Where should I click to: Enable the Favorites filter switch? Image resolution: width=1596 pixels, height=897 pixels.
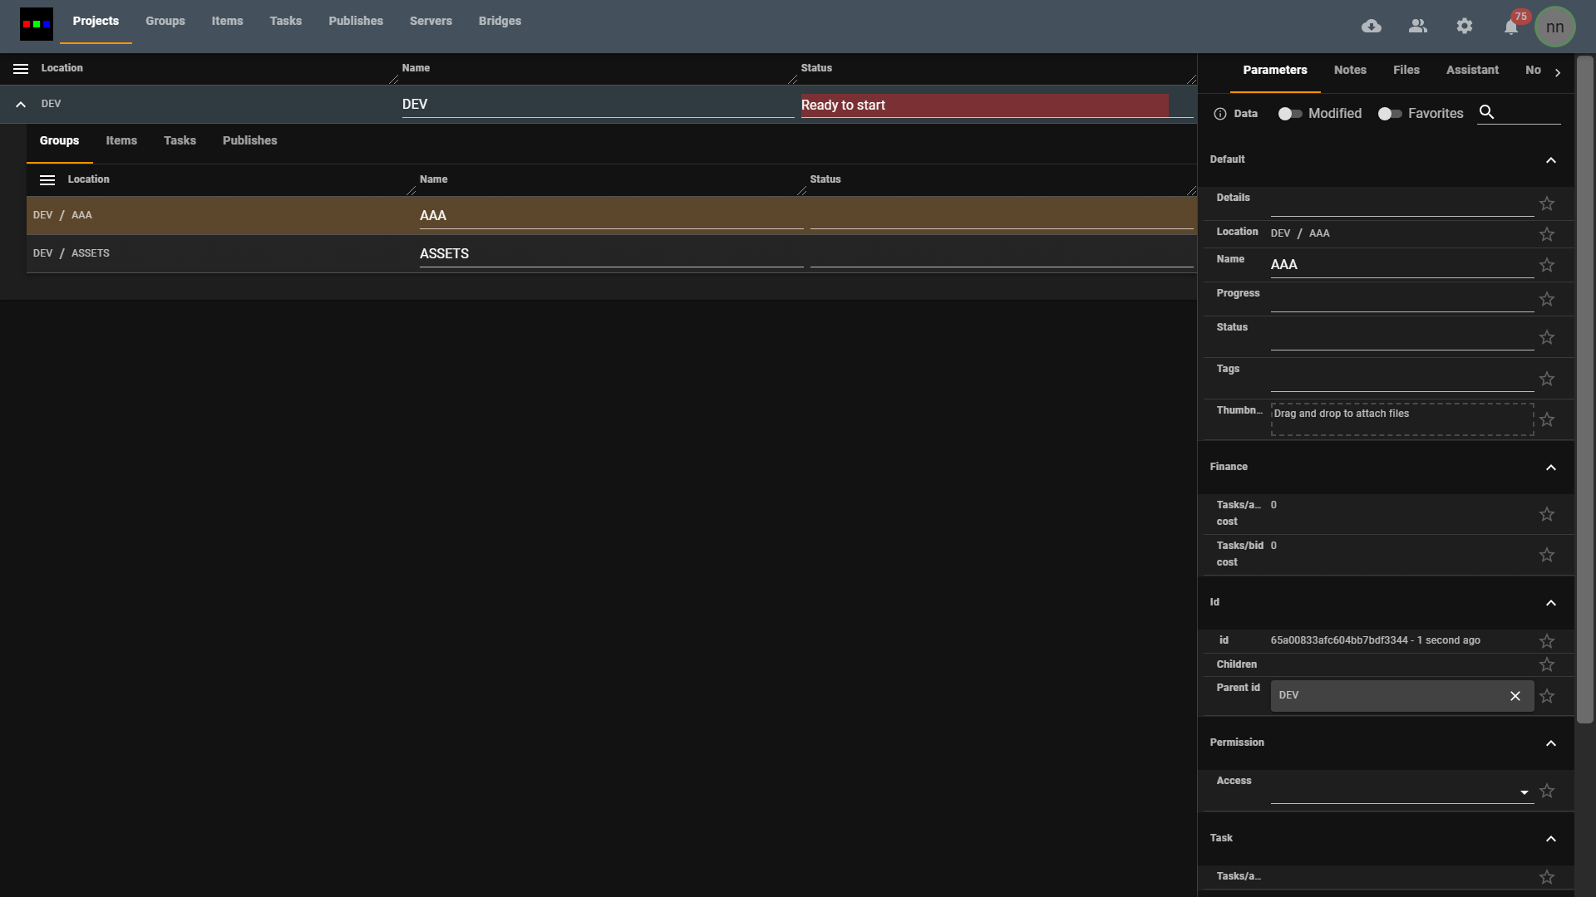(1389, 114)
